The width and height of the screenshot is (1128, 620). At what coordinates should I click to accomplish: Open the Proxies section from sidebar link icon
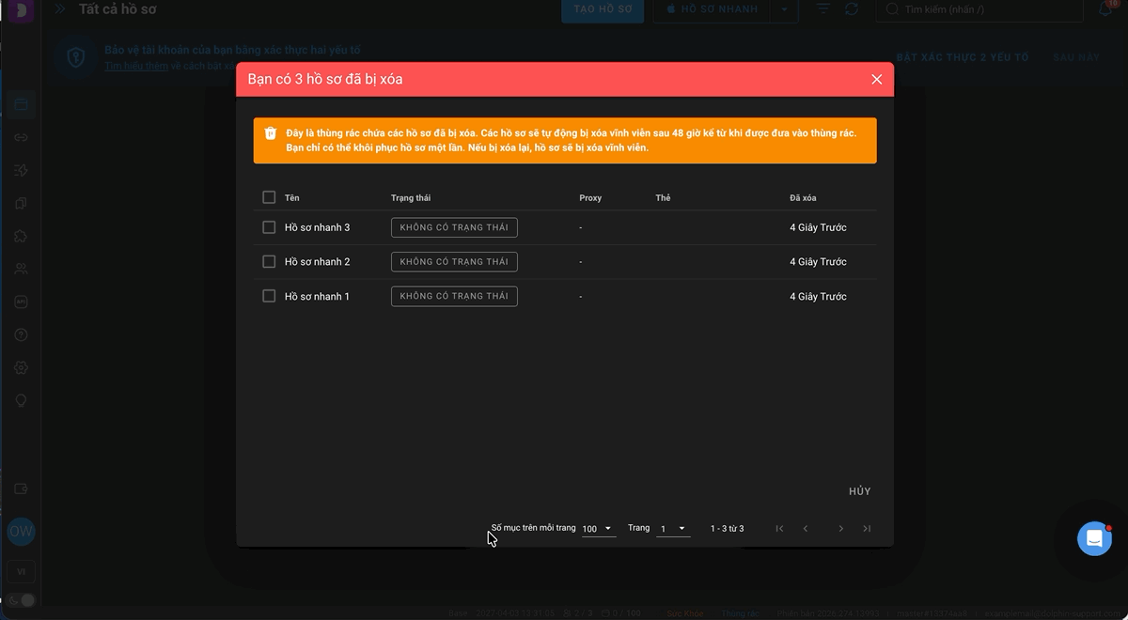click(21, 137)
